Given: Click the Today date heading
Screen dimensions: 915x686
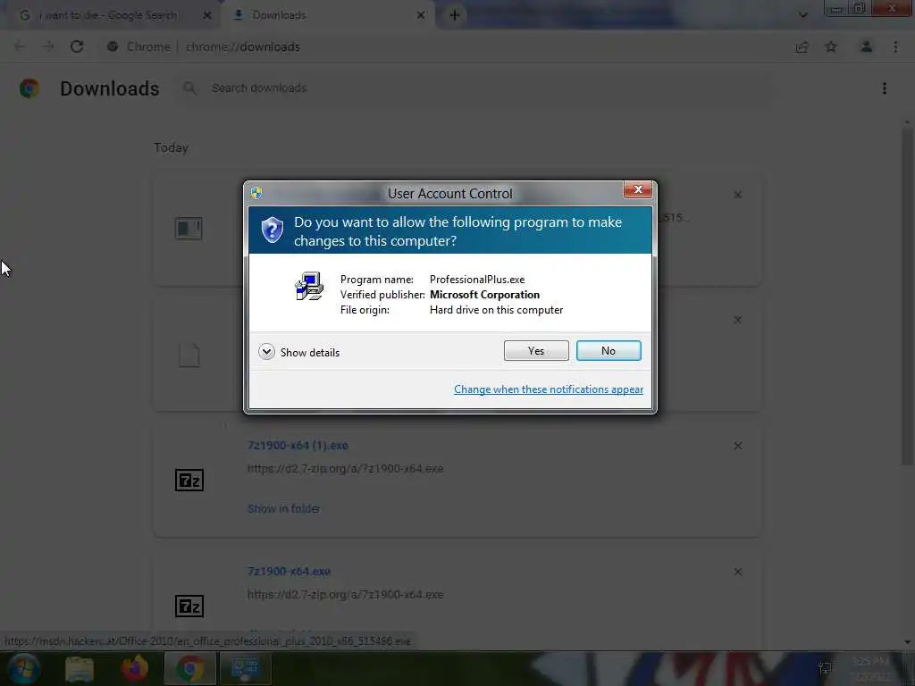Looking at the screenshot, I should pos(171,147).
